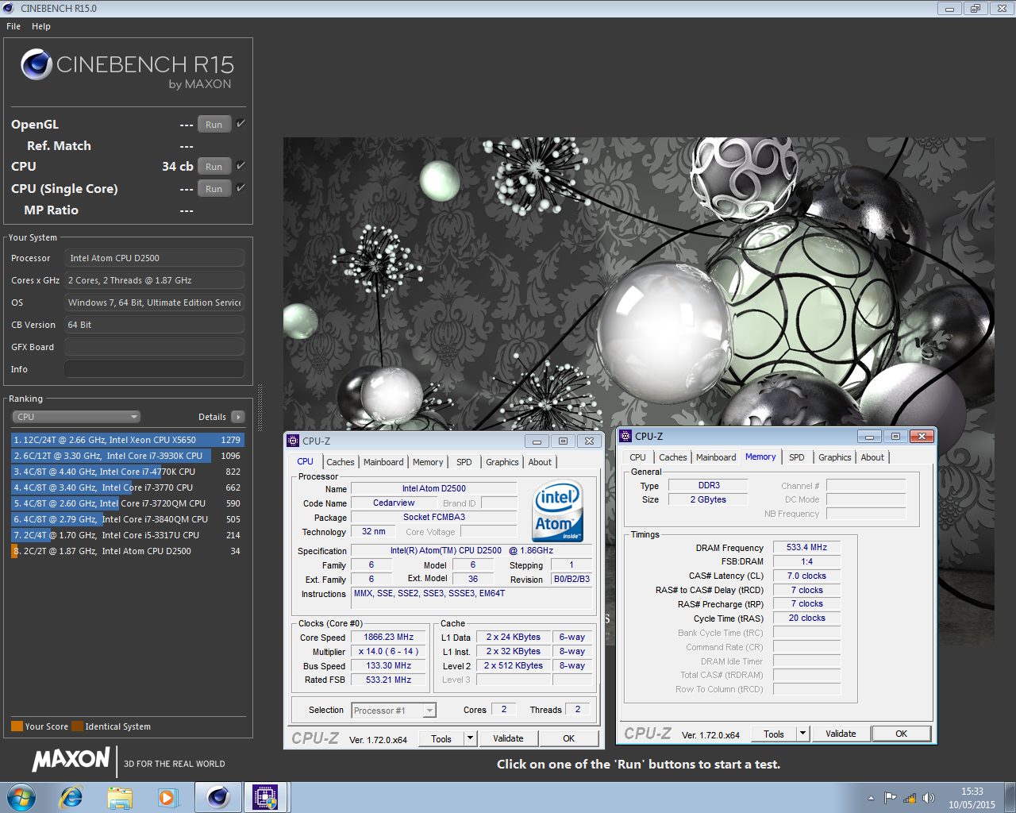Select the Xeon X5650 ranking row
Image resolution: width=1016 pixels, height=813 pixels.
(x=127, y=440)
